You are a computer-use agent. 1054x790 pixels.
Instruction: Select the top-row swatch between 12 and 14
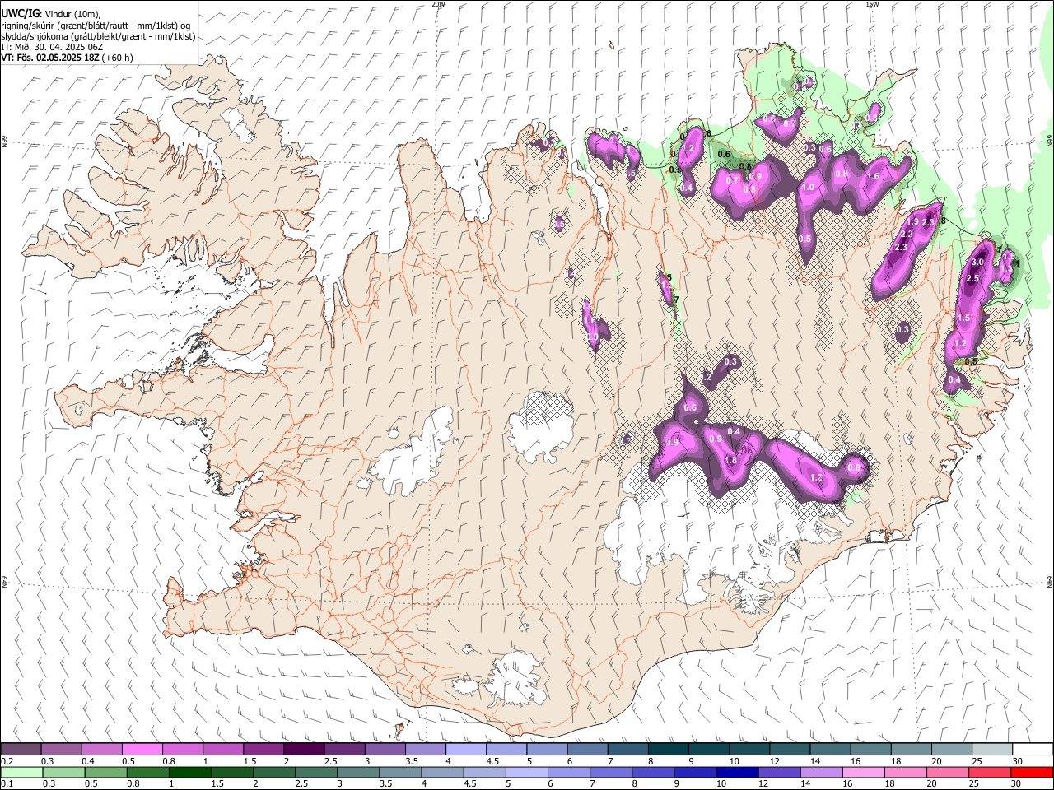point(790,749)
